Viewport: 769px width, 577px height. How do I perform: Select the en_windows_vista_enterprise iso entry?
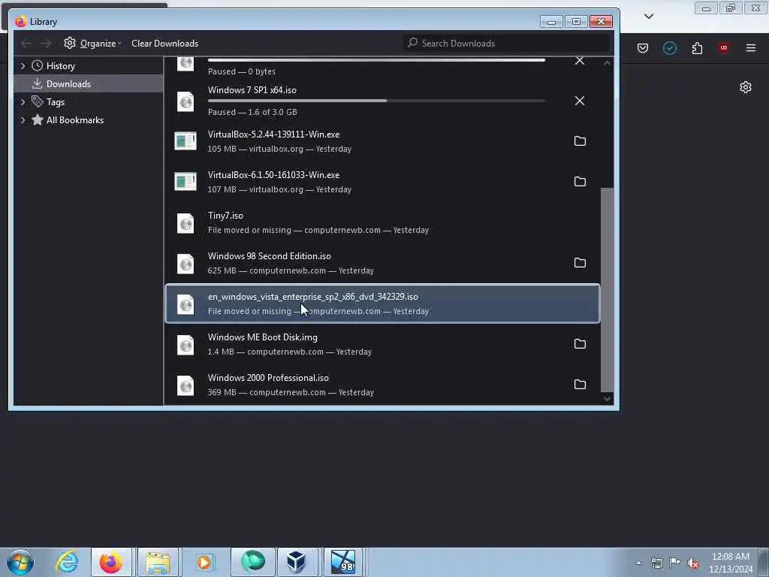pos(382,304)
